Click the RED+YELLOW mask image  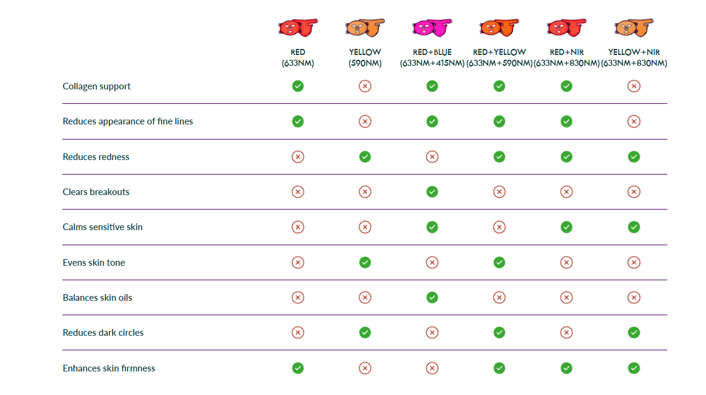pyautogui.click(x=499, y=27)
